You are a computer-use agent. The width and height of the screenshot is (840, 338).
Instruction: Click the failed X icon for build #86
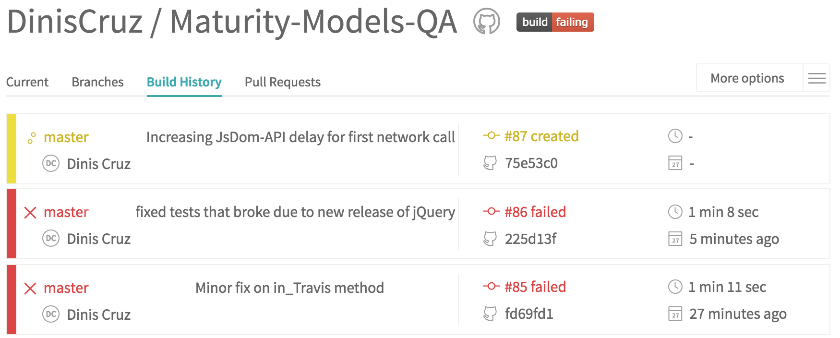tap(30, 212)
